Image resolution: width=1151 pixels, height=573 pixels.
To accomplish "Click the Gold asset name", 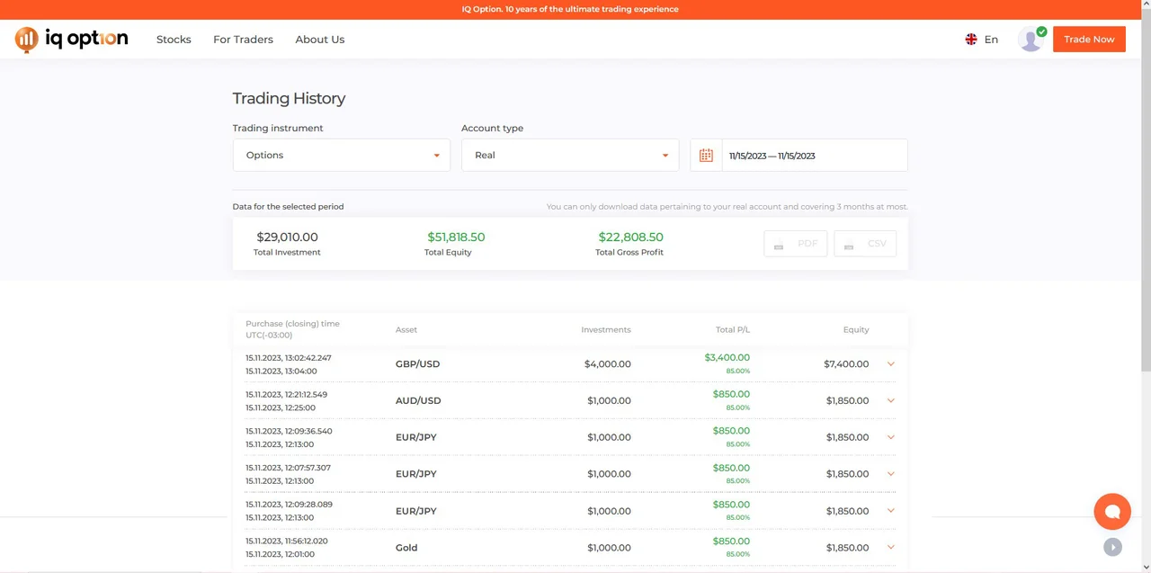I will click(x=406, y=547).
